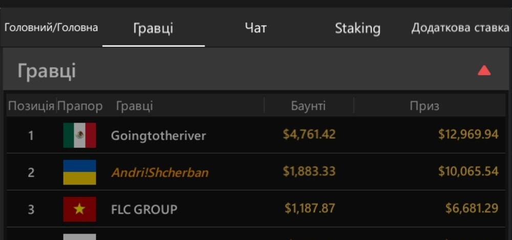
Task: Click the Mexico flag icon
Action: (x=80, y=135)
